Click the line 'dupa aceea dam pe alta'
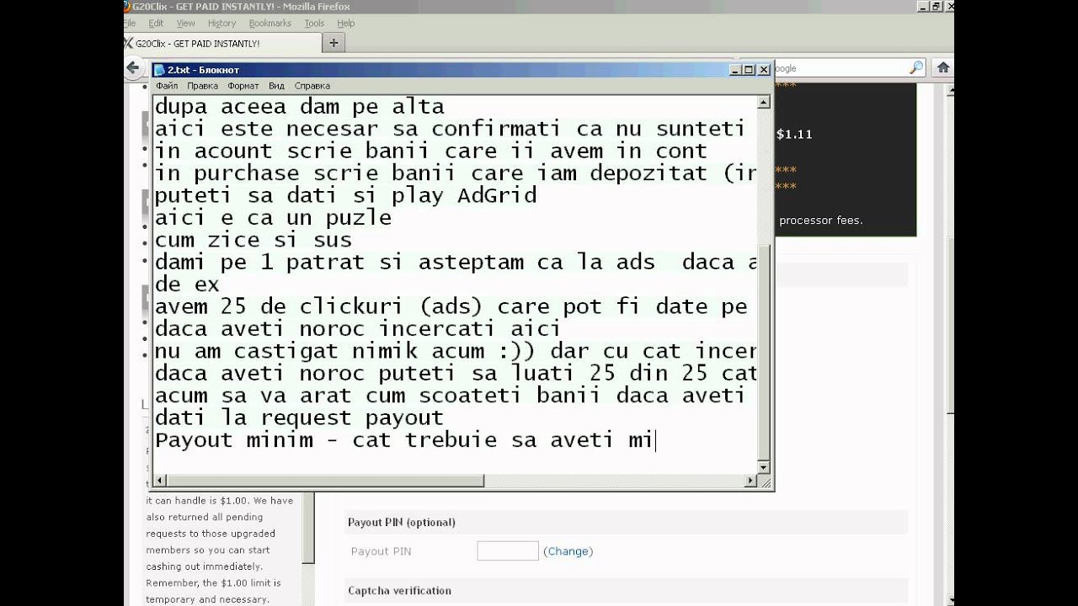 [x=299, y=107]
